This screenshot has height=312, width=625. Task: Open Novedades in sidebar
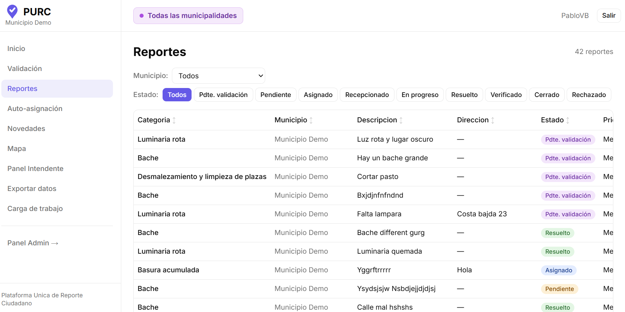(57, 129)
